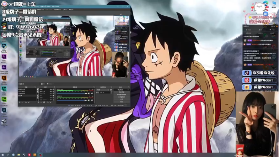The height and width of the screenshot is (157, 279).
Task: Open 帮助(H) menu in OBS
Action: pyautogui.click(x=71, y=10)
